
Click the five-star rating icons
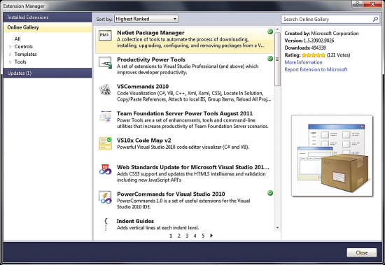(314, 55)
